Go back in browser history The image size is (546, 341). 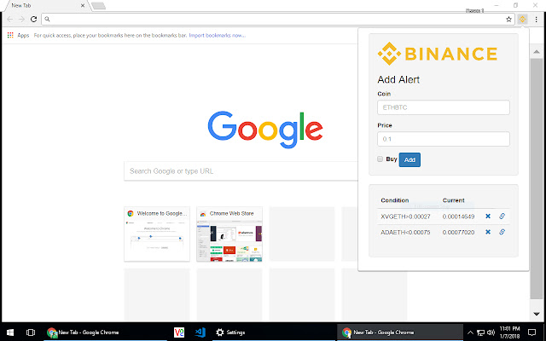pos(9,19)
